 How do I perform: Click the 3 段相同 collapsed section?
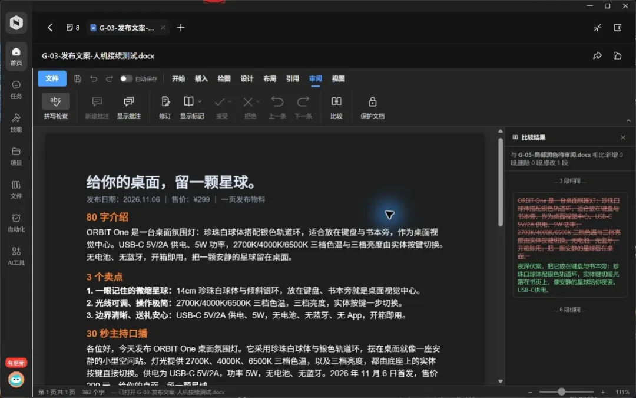(570, 181)
